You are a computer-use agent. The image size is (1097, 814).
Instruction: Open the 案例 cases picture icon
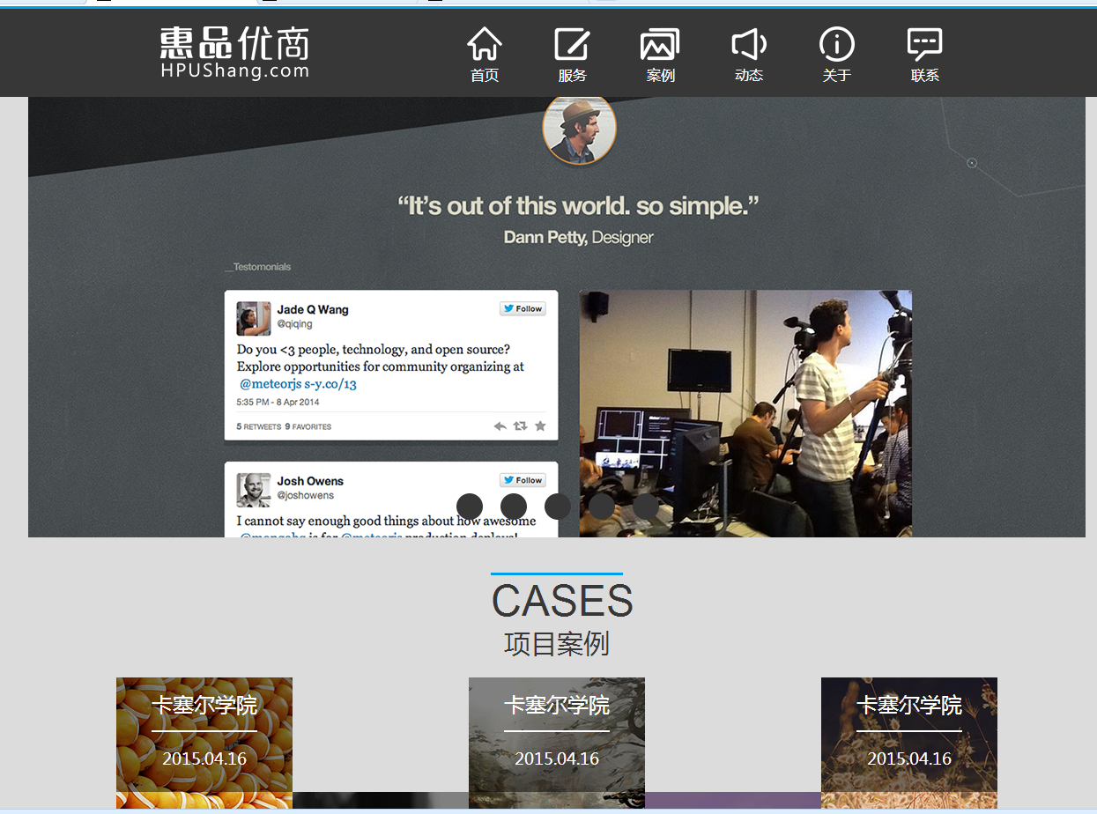pos(660,46)
